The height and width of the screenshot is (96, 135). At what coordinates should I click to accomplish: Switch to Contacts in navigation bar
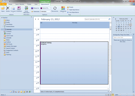point(16,92)
